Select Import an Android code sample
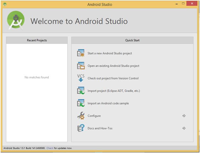The image size is (200, 153). (x=108, y=103)
